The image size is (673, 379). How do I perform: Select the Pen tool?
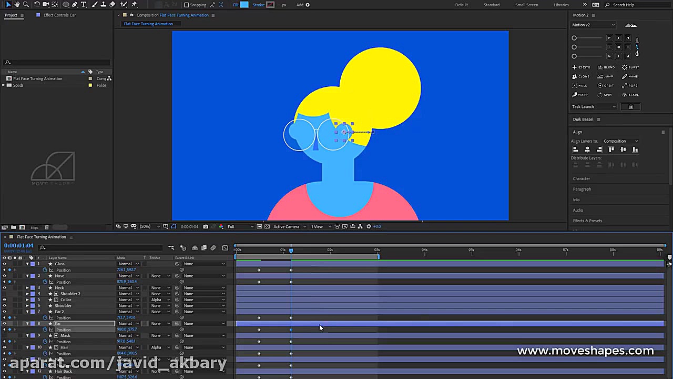[75, 5]
